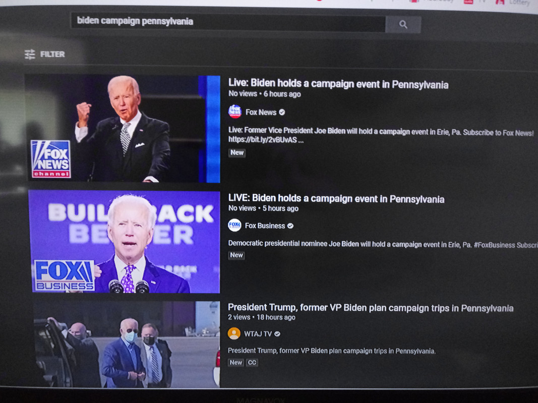Open the Fox Business video thumbnail
This screenshot has height=403, width=538.
pyautogui.click(x=125, y=242)
